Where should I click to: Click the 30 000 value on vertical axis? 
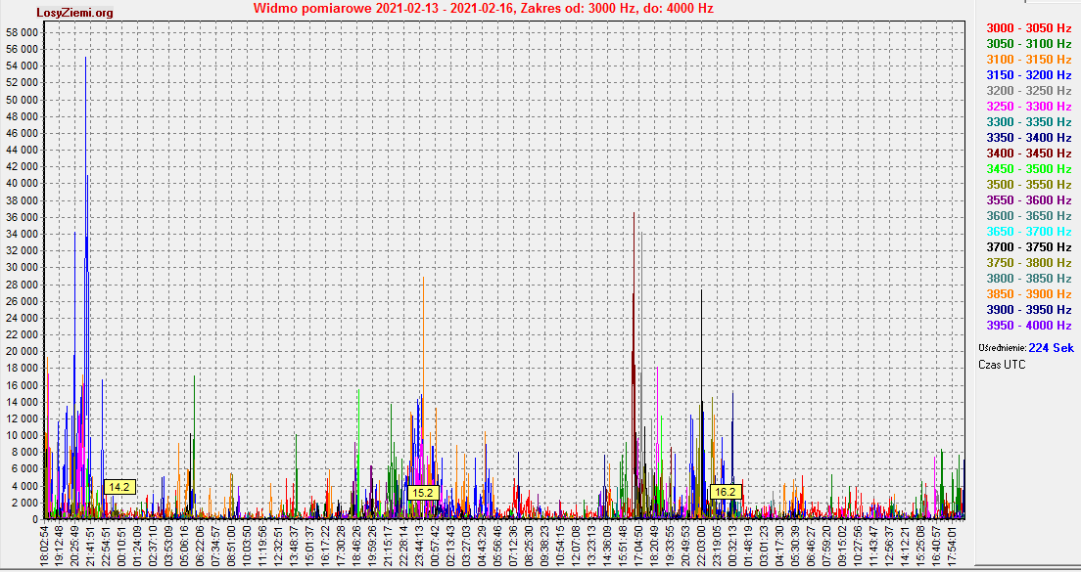(x=22, y=267)
